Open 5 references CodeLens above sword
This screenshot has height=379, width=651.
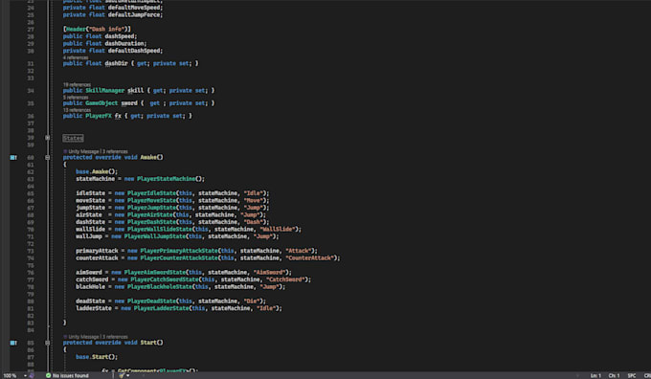[76, 97]
